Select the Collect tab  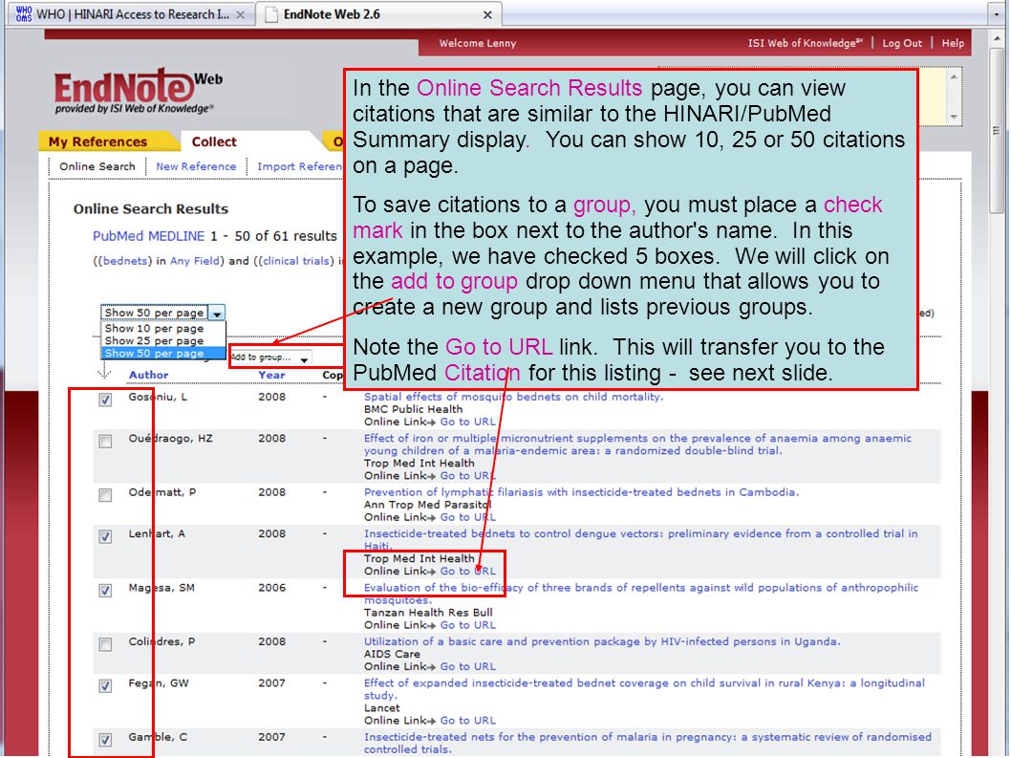point(214,141)
